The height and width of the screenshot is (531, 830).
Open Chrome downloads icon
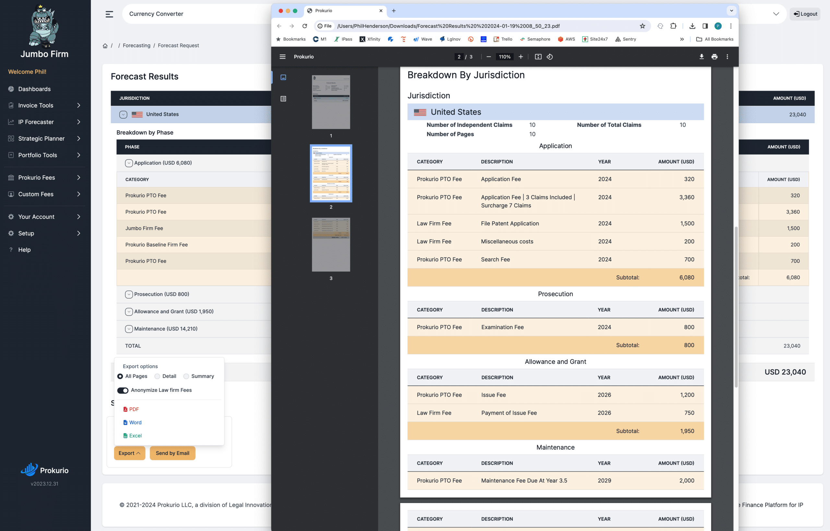(692, 26)
